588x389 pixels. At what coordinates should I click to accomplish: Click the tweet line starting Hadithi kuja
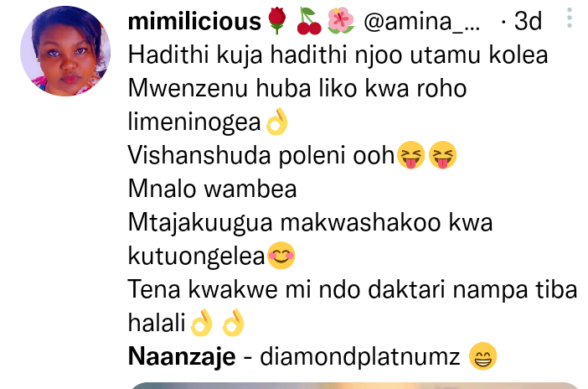tap(338, 54)
